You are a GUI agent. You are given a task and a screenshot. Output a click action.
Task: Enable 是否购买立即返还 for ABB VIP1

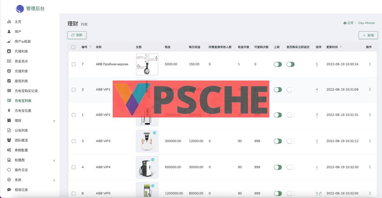coord(290,89)
